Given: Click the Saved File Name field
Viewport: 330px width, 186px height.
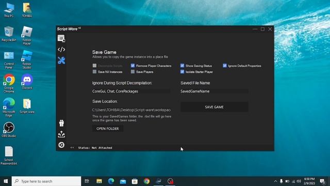Looking at the screenshot, I should [214, 91].
